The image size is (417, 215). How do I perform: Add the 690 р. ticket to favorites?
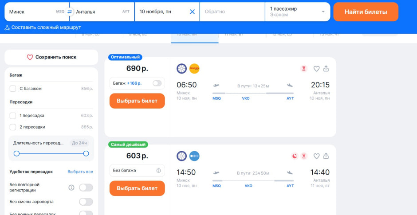(316, 69)
